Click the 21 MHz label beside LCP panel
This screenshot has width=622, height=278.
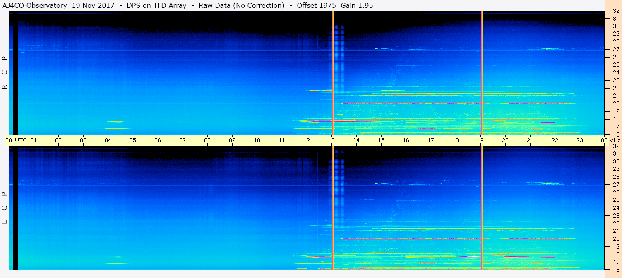point(616,231)
